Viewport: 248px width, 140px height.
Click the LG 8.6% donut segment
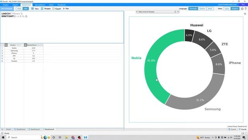coord(202,39)
